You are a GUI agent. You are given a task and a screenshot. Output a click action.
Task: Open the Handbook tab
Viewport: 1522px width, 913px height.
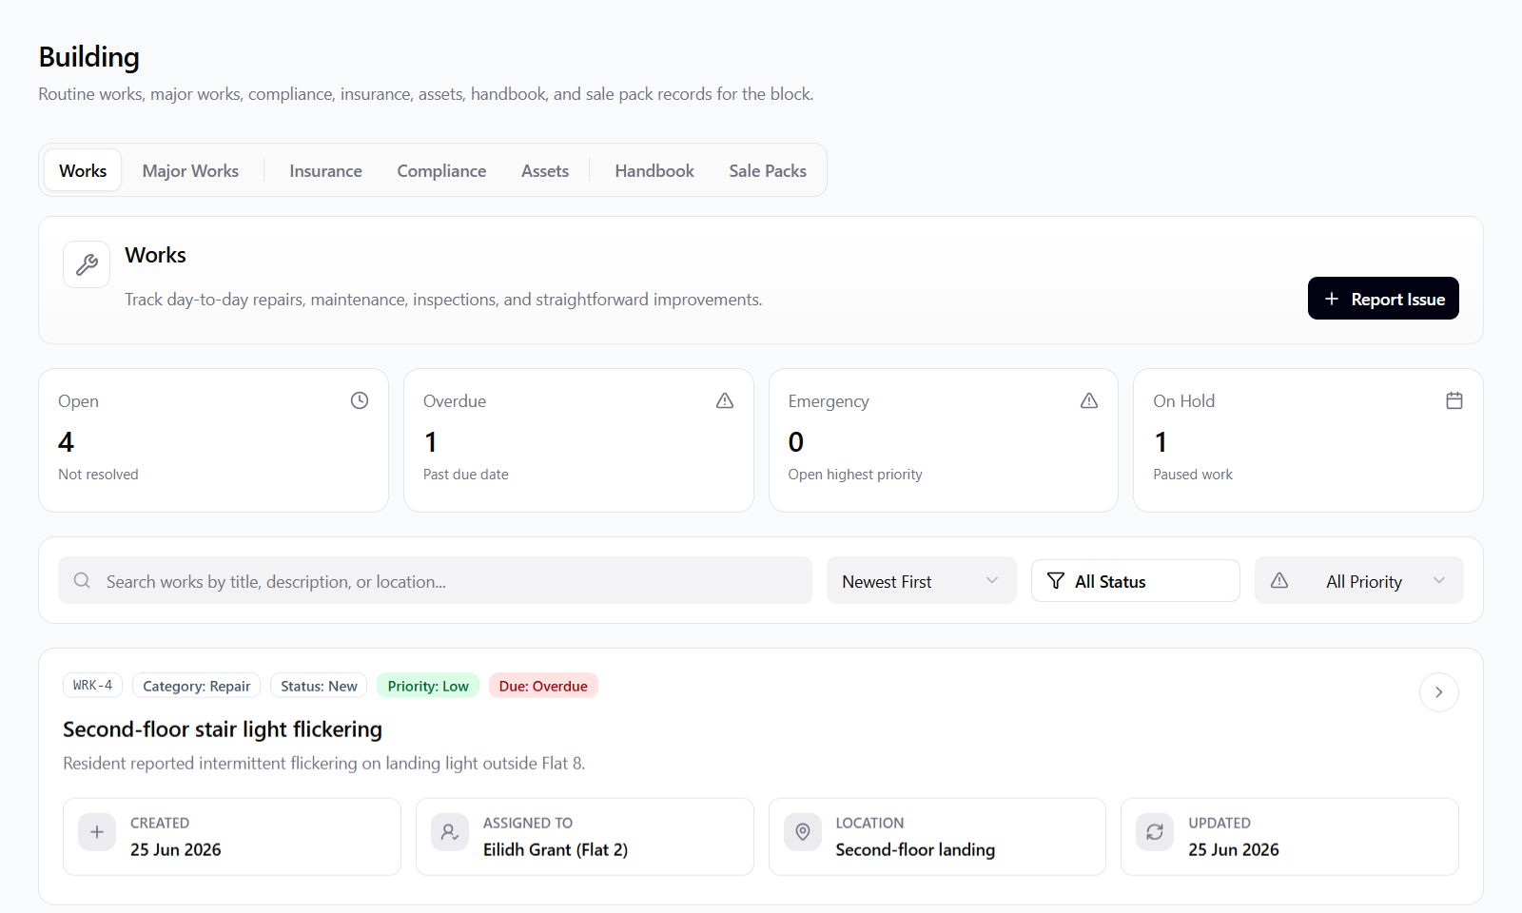click(x=654, y=170)
